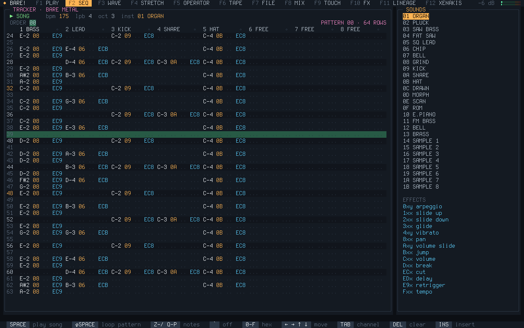Select the bpm value 175
Screen dimensions: 524x328
(64, 16)
